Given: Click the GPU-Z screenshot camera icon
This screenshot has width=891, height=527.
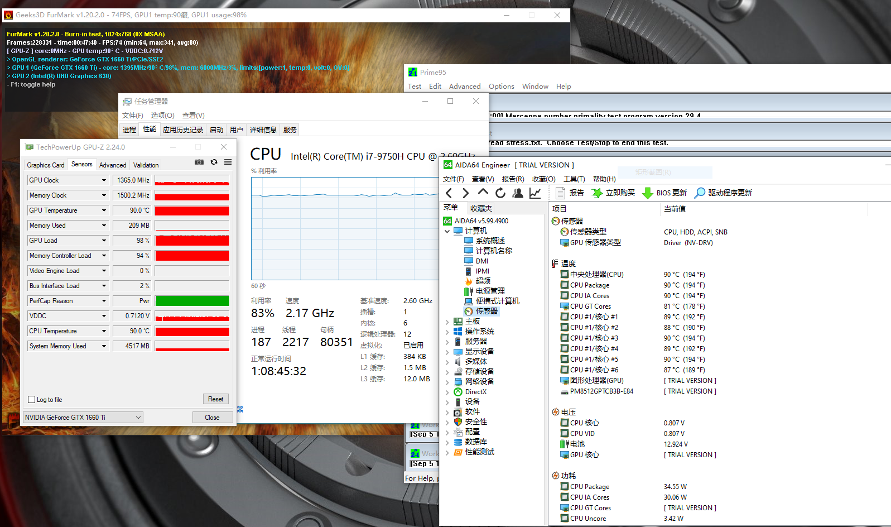Looking at the screenshot, I should (x=199, y=162).
